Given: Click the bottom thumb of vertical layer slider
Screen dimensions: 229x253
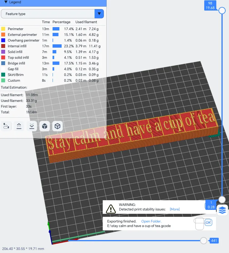Looking at the screenshot, I should click(222, 200).
